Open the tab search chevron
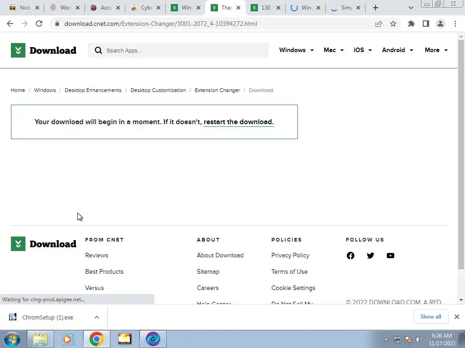The image size is (465, 348). pos(411,8)
